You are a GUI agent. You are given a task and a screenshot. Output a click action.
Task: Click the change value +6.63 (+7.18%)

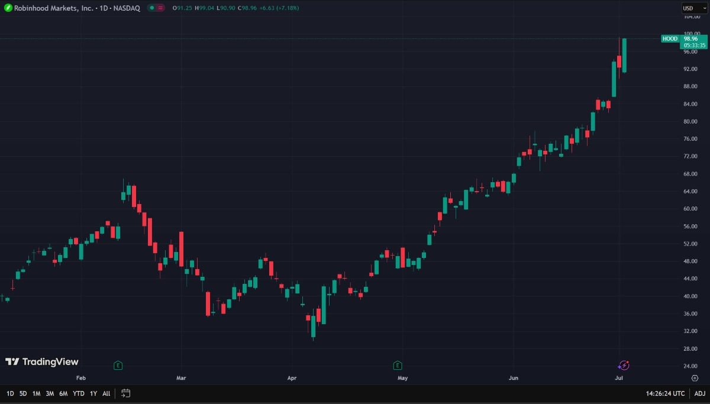(x=278, y=8)
